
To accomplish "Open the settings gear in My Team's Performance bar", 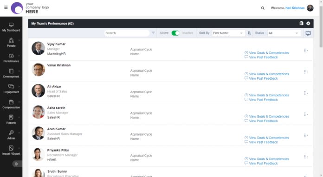I will pos(308,23).
